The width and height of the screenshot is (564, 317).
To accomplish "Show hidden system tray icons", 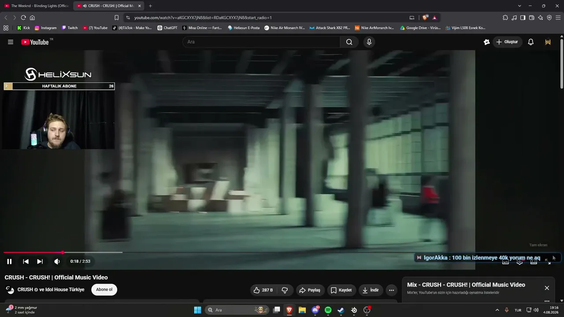I will coord(497,310).
